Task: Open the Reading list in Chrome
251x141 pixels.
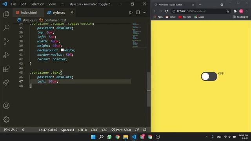Action: (x=240, y=17)
